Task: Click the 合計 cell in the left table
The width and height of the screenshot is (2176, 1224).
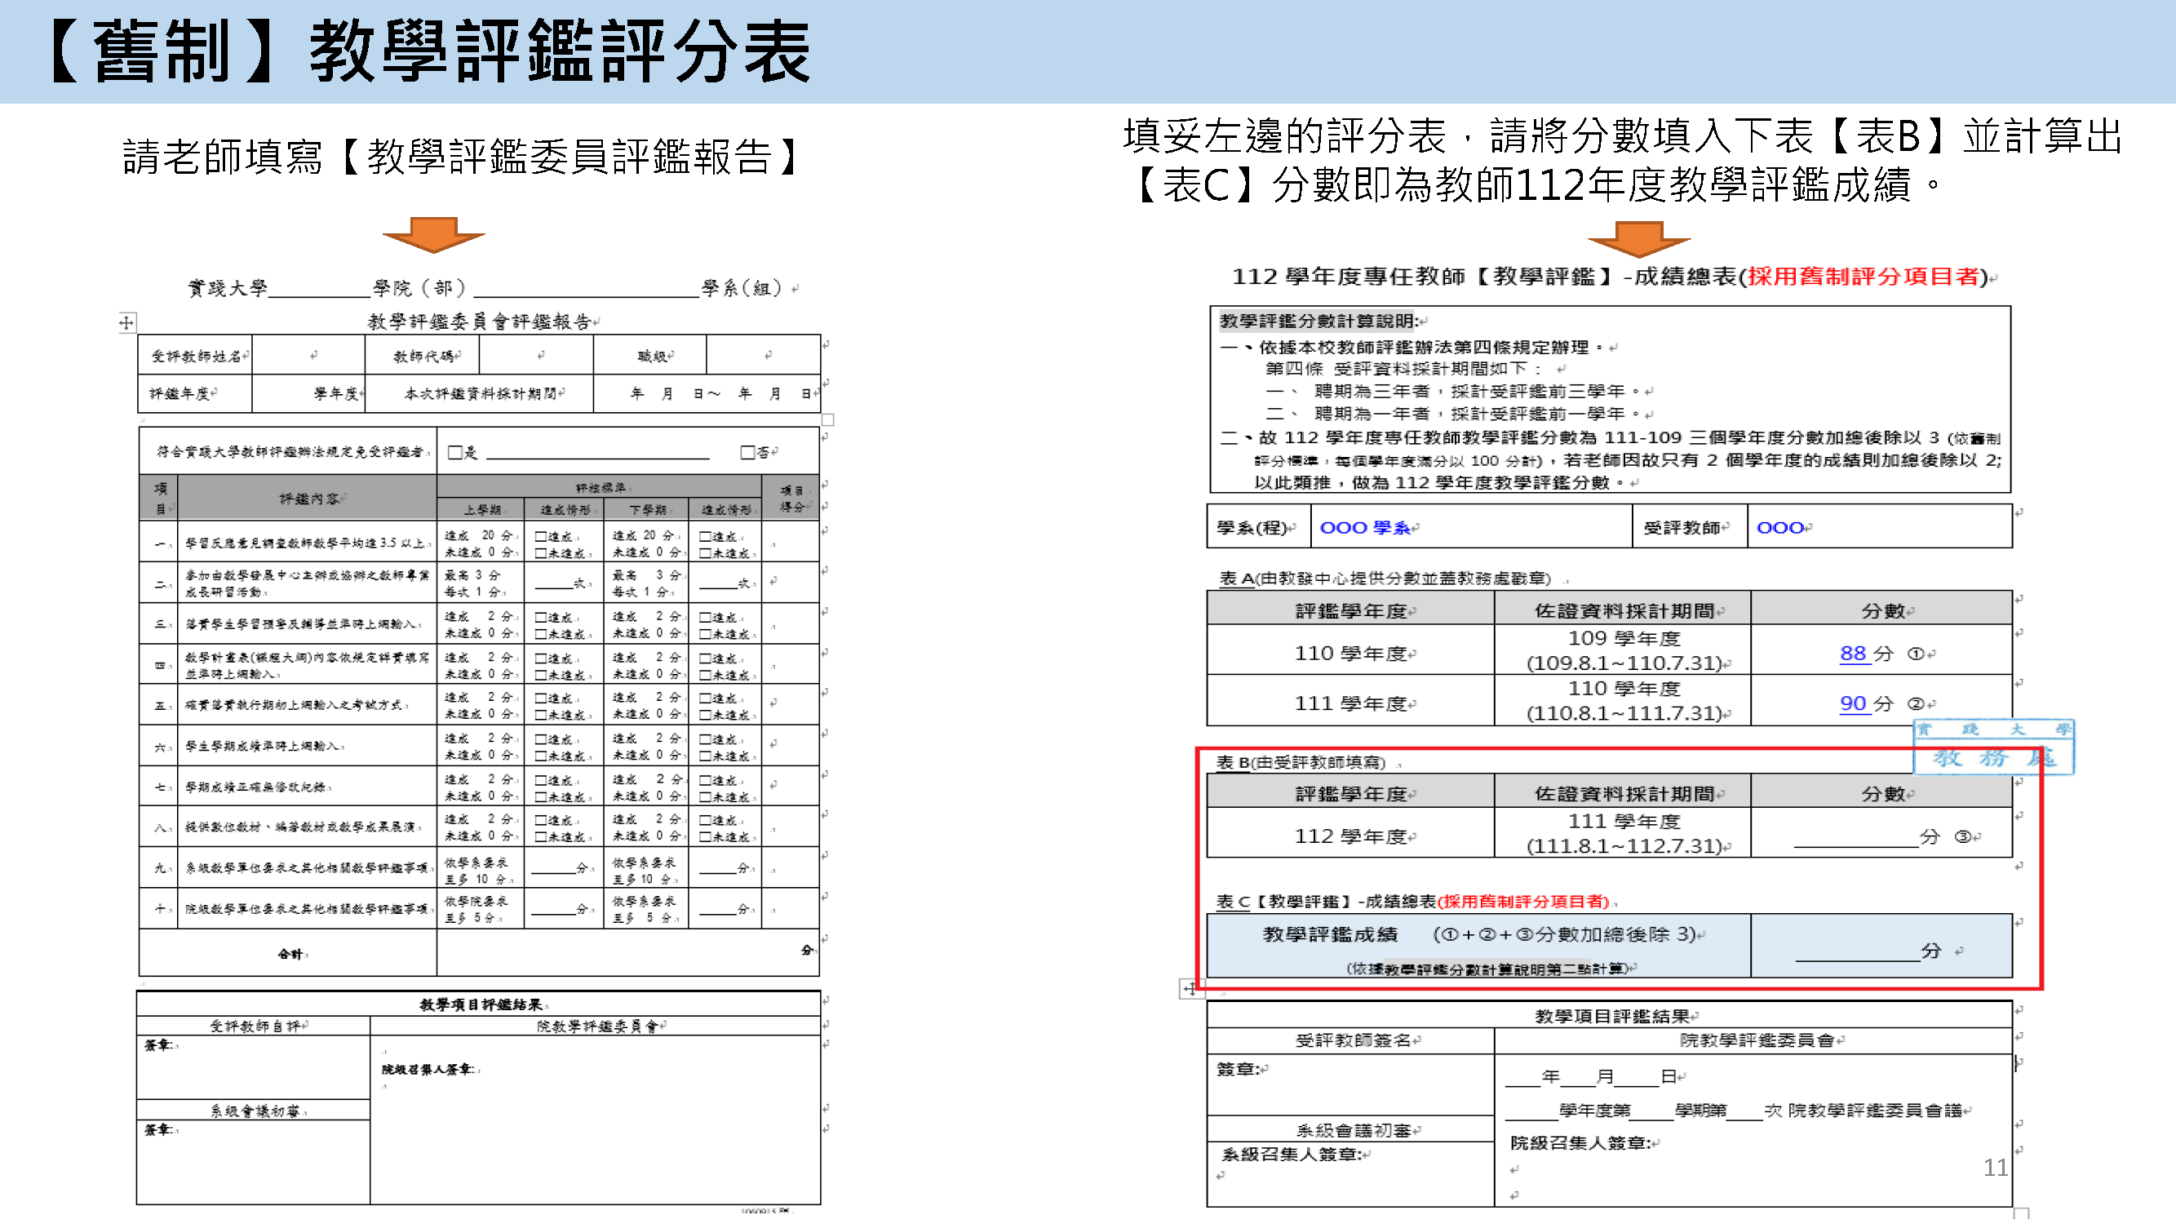Action: pyautogui.click(x=289, y=954)
